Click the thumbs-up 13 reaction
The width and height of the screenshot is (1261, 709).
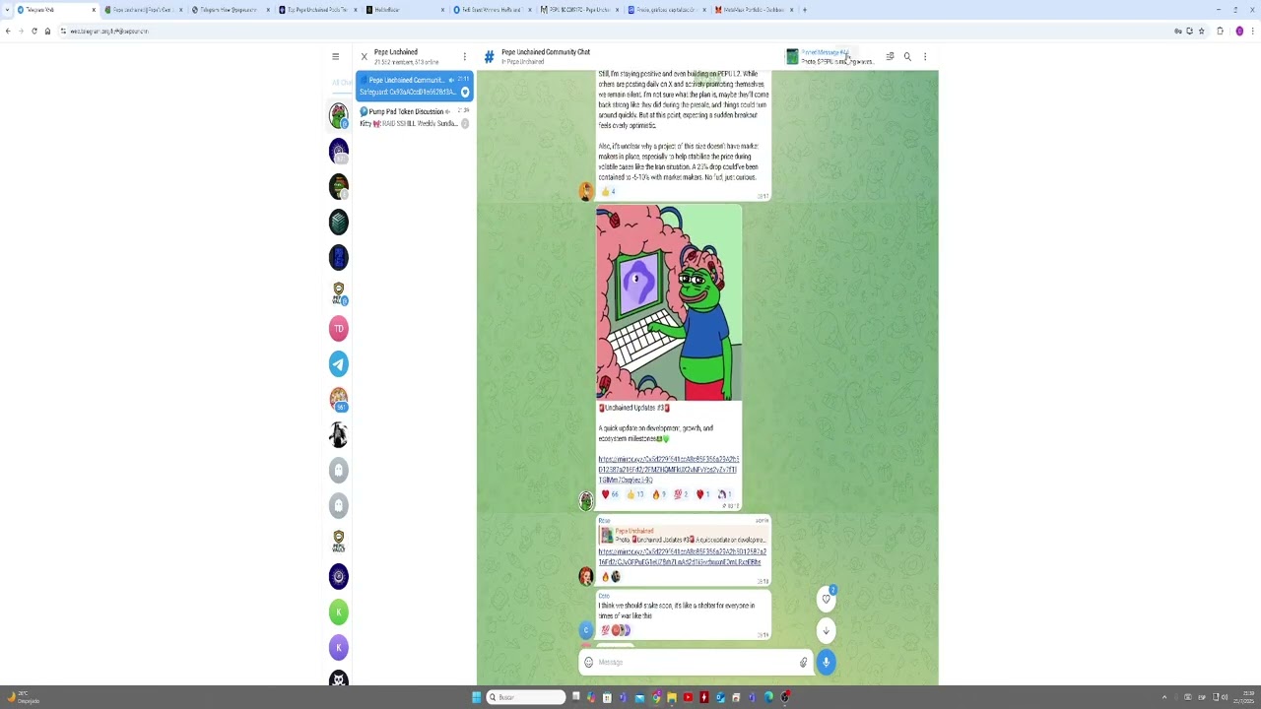[635, 494]
